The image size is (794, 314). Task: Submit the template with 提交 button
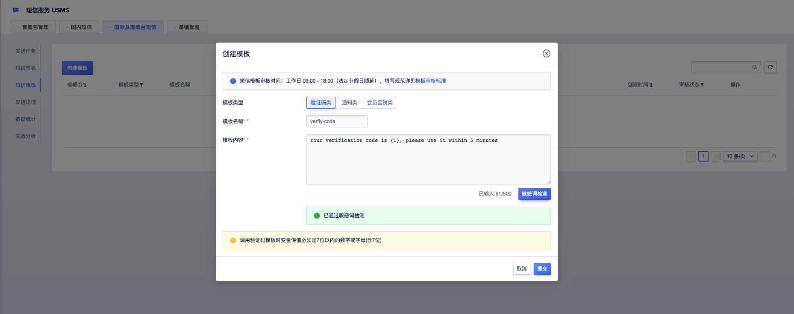542,269
